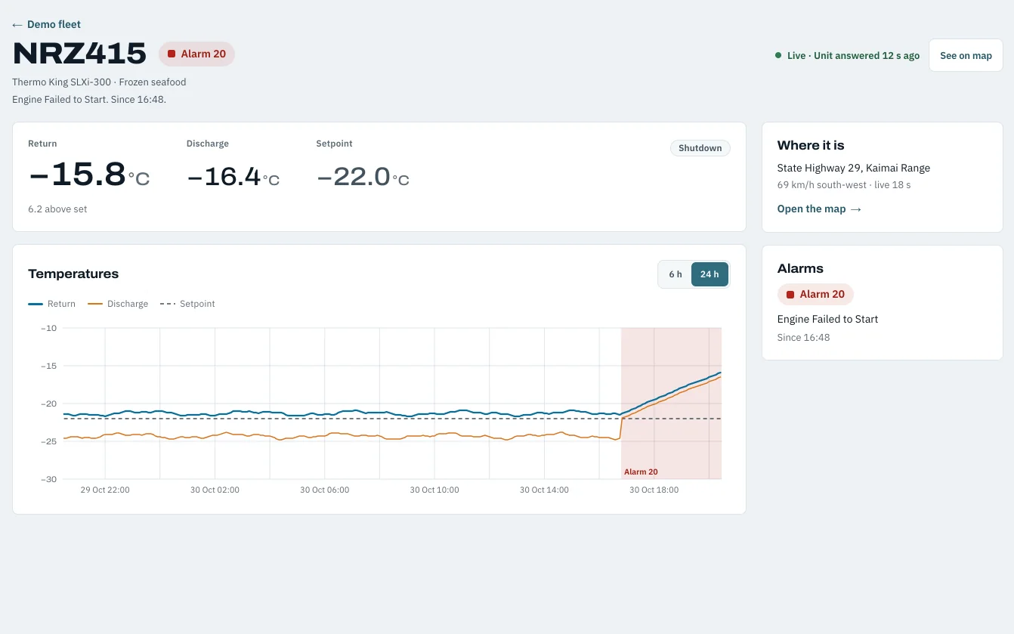1014x634 pixels.
Task: Click the '30 Oct 10:00' axis label
Action: pos(434,490)
